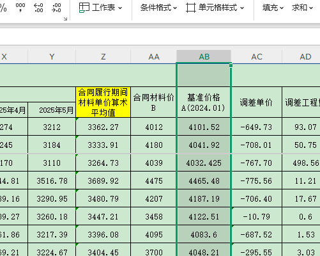Select cell with value 3260.18

coord(52,216)
